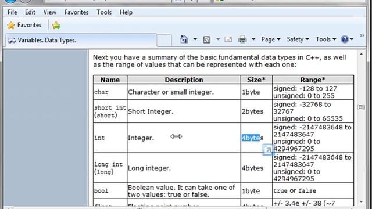This screenshot has height=209, width=372.
Task: Click the long int (long) cell
Action: 110,168
